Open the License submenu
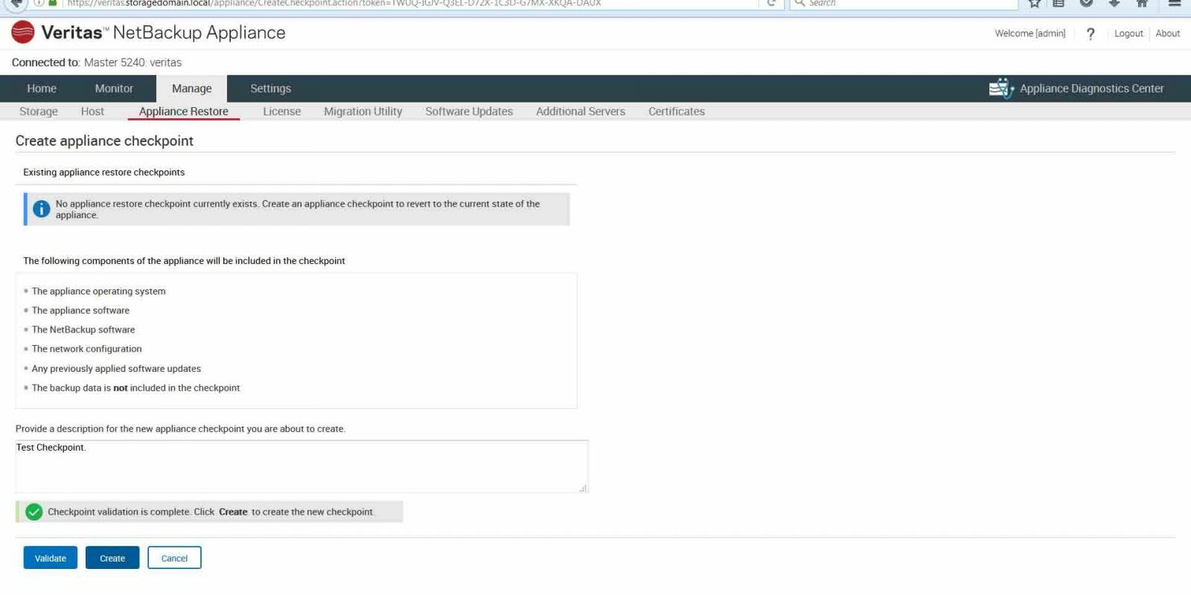Viewport: 1191px width, 595px height. [282, 112]
